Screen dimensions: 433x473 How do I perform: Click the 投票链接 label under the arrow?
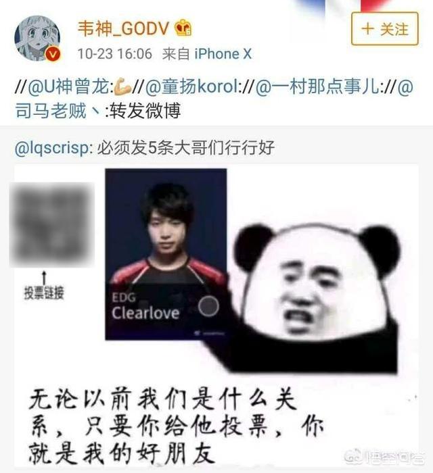(44, 293)
